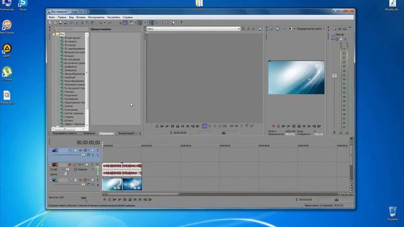The image size is (404, 227).
Task: Minimize the top video track header
Action: 50,149
